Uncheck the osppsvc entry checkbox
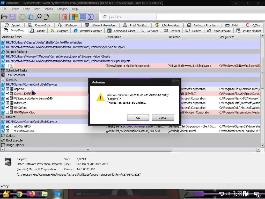Screen dimensions: 265x199 [x=7, y=89]
